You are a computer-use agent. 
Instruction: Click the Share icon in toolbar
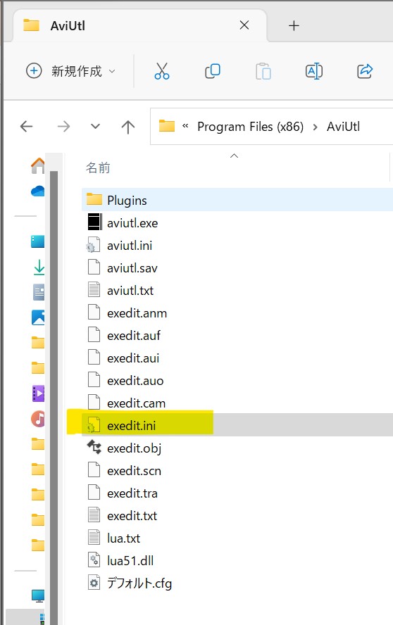coord(365,71)
